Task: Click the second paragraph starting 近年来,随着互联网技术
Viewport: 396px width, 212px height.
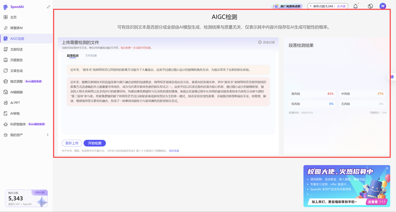Action: (x=168, y=92)
